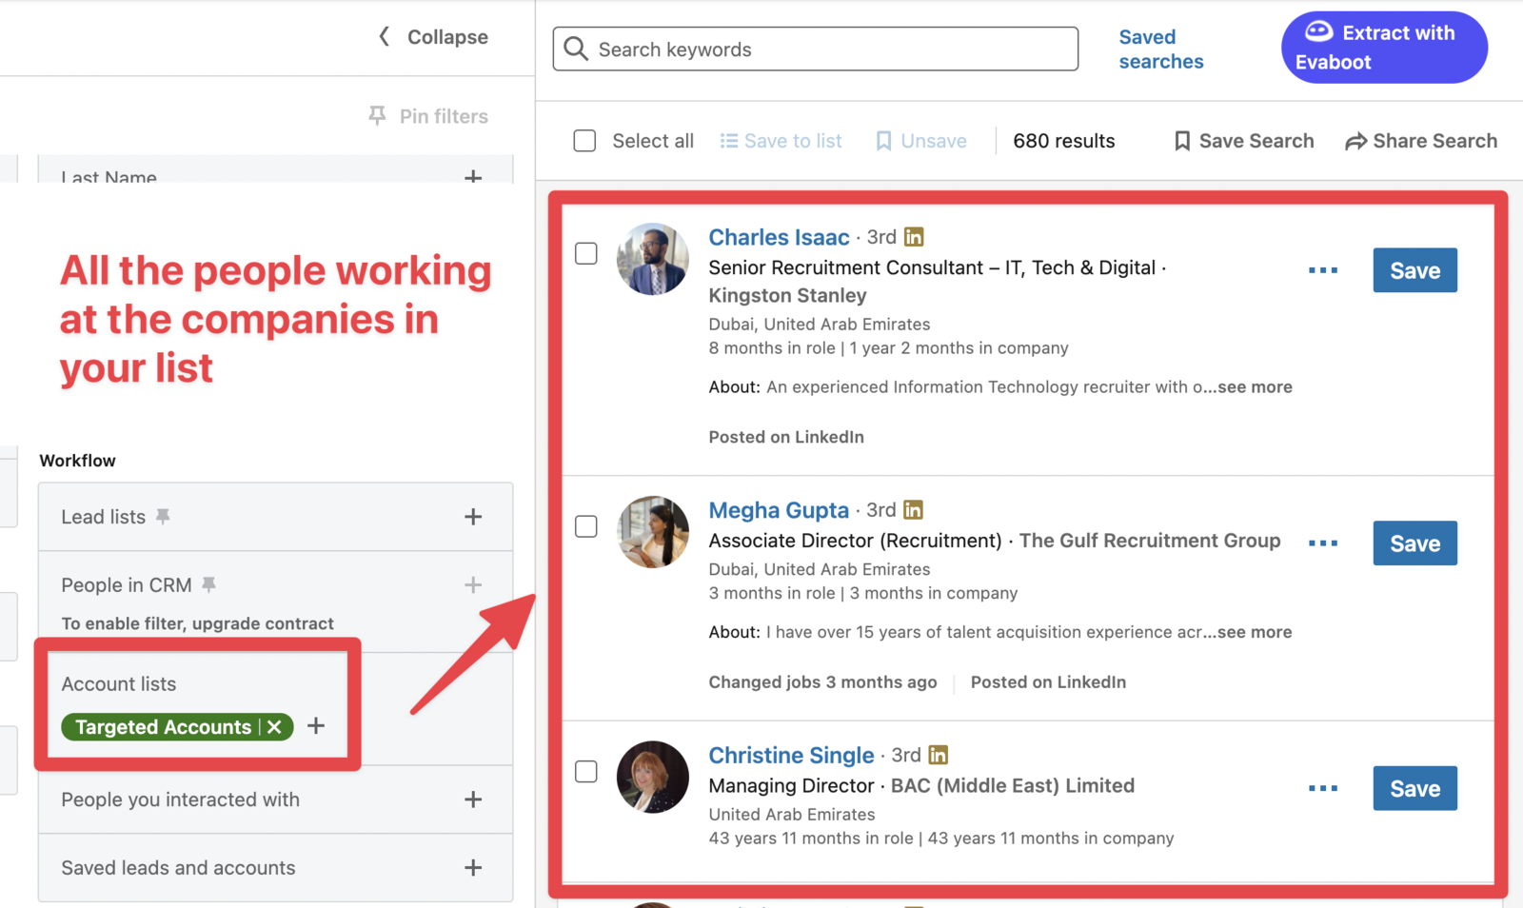
Task: Click Share Search text
Action: 1434,141
